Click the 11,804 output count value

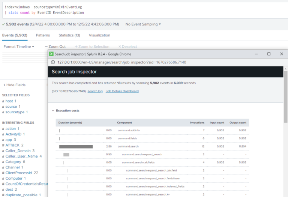tap(243, 146)
